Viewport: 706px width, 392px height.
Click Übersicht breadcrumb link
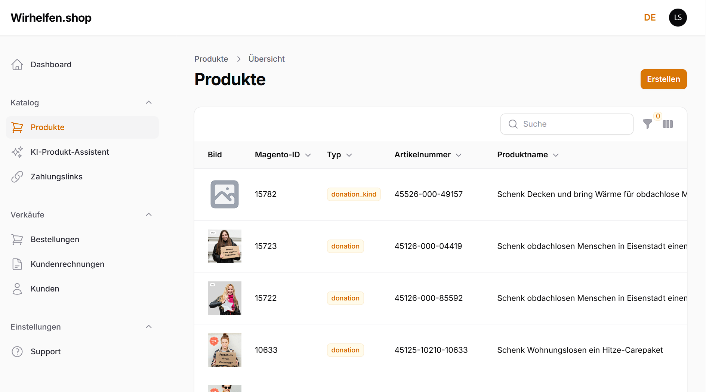tap(266, 59)
